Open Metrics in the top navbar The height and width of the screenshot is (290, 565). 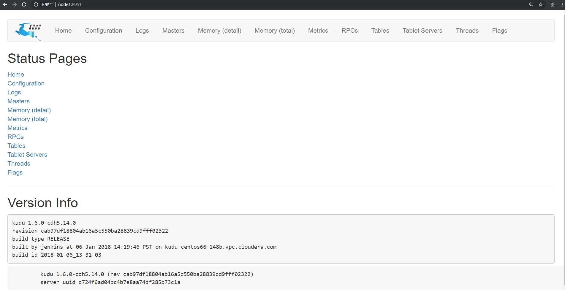(x=318, y=31)
